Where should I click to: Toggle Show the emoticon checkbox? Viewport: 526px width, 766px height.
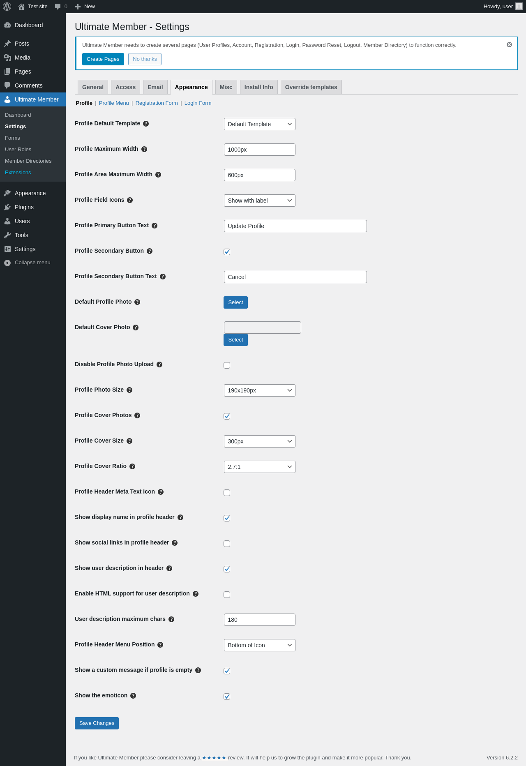[227, 697]
